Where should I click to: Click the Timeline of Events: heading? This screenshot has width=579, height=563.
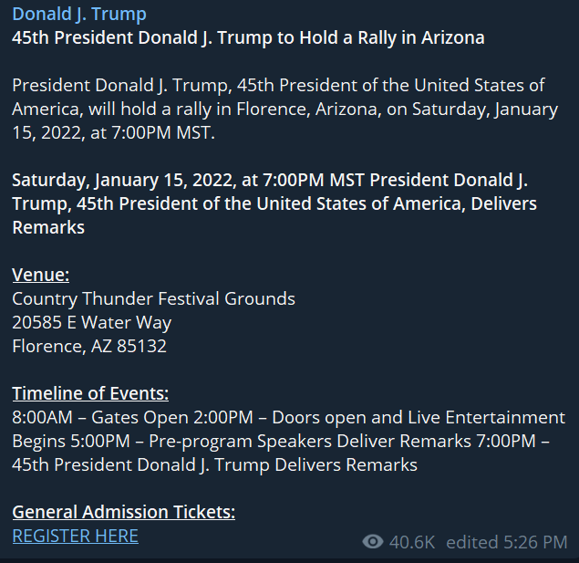tap(90, 393)
